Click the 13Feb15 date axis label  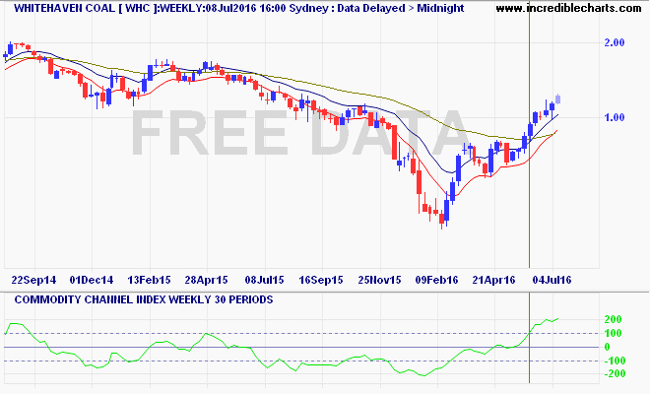pyautogui.click(x=149, y=280)
